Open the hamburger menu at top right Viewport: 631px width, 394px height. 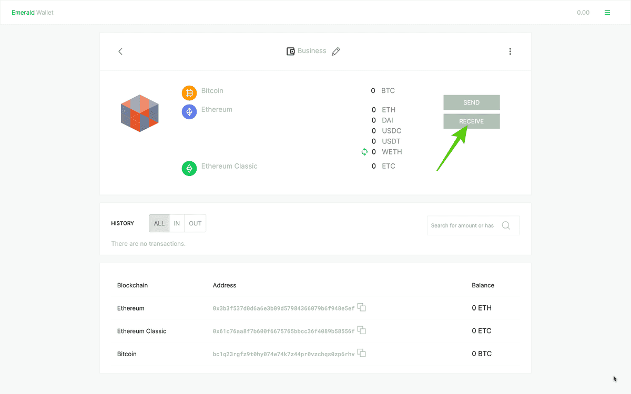point(607,13)
